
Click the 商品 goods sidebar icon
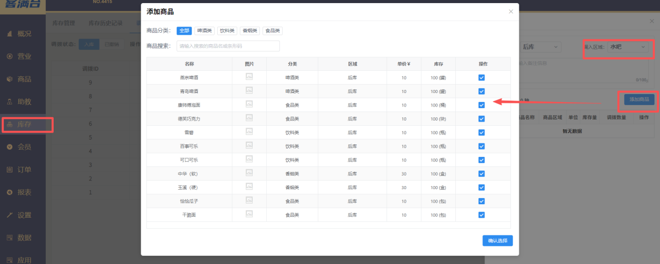pyautogui.click(x=9, y=79)
